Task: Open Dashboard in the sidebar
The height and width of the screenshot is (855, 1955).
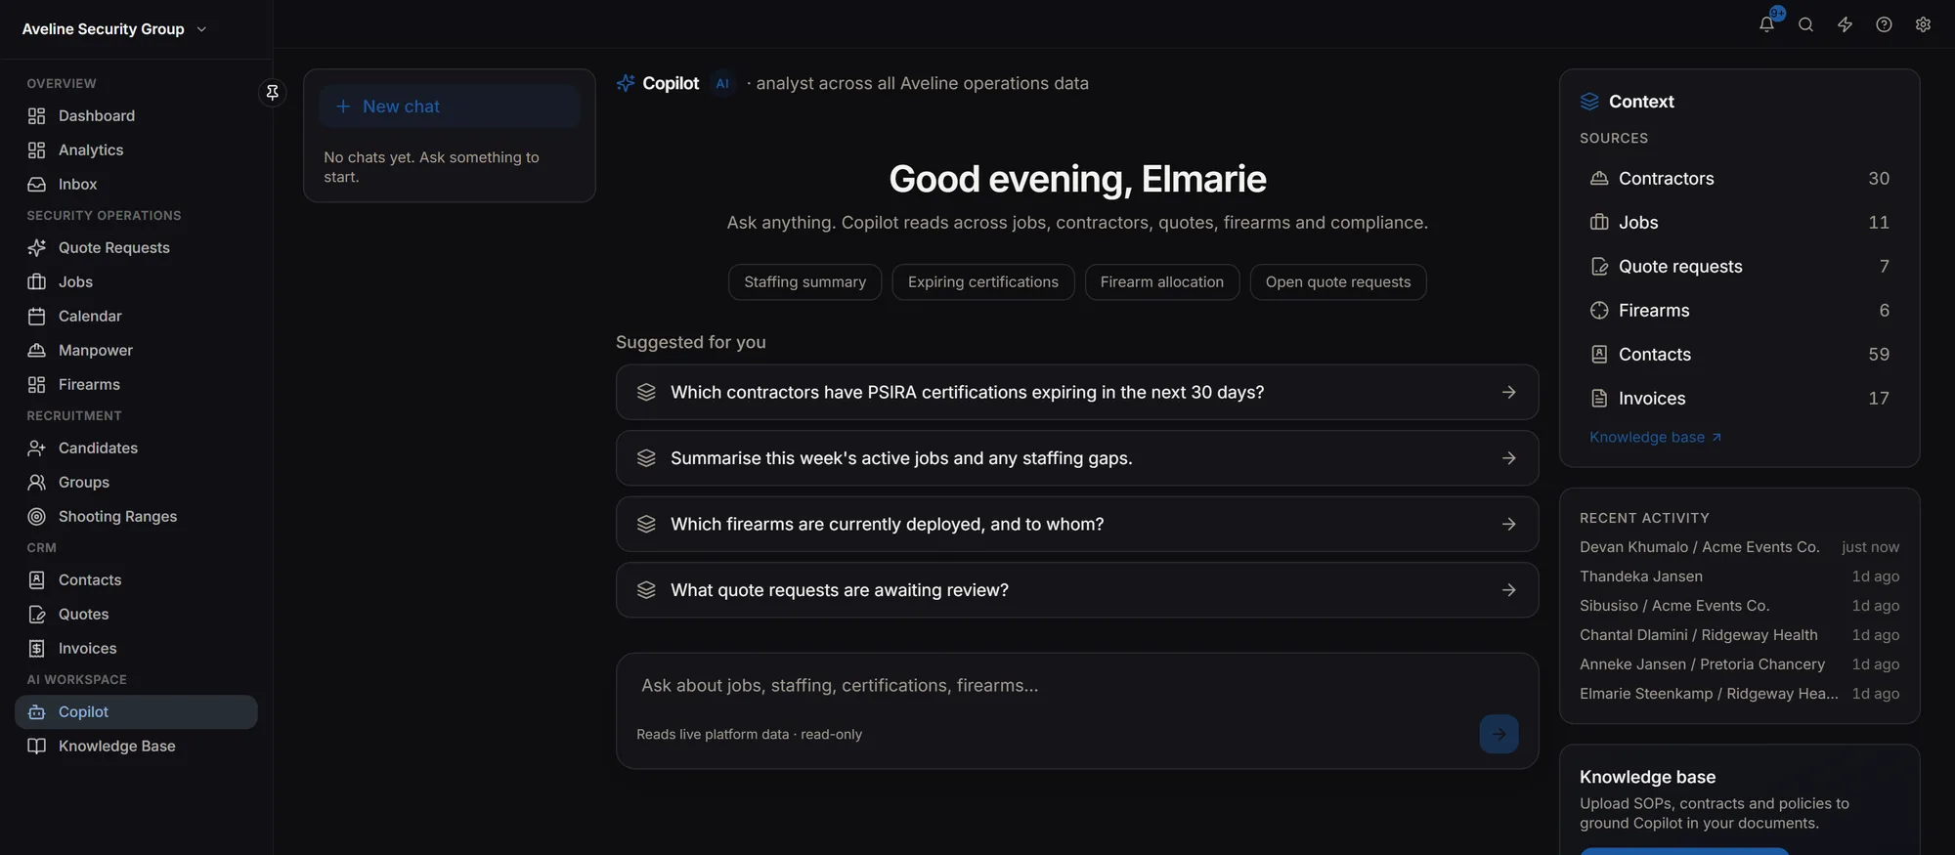Action: tap(136, 115)
